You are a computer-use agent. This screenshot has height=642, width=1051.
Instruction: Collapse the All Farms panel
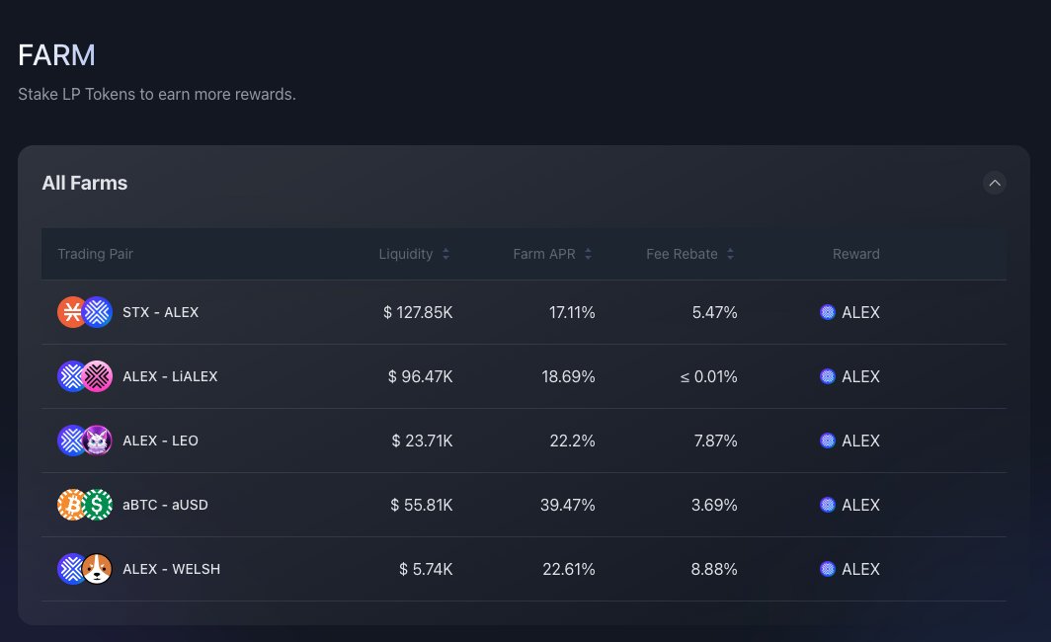click(995, 183)
